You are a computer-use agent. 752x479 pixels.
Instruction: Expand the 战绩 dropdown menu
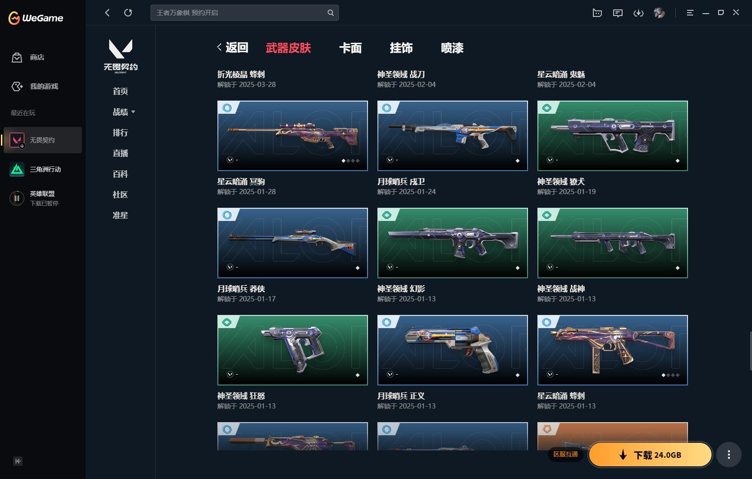coord(124,112)
